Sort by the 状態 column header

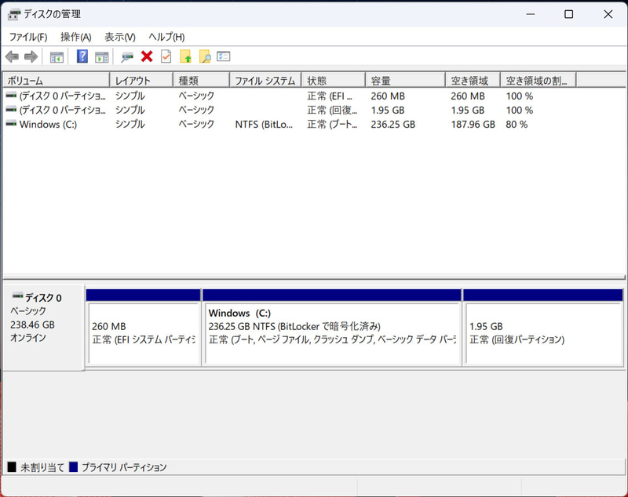pyautogui.click(x=333, y=81)
